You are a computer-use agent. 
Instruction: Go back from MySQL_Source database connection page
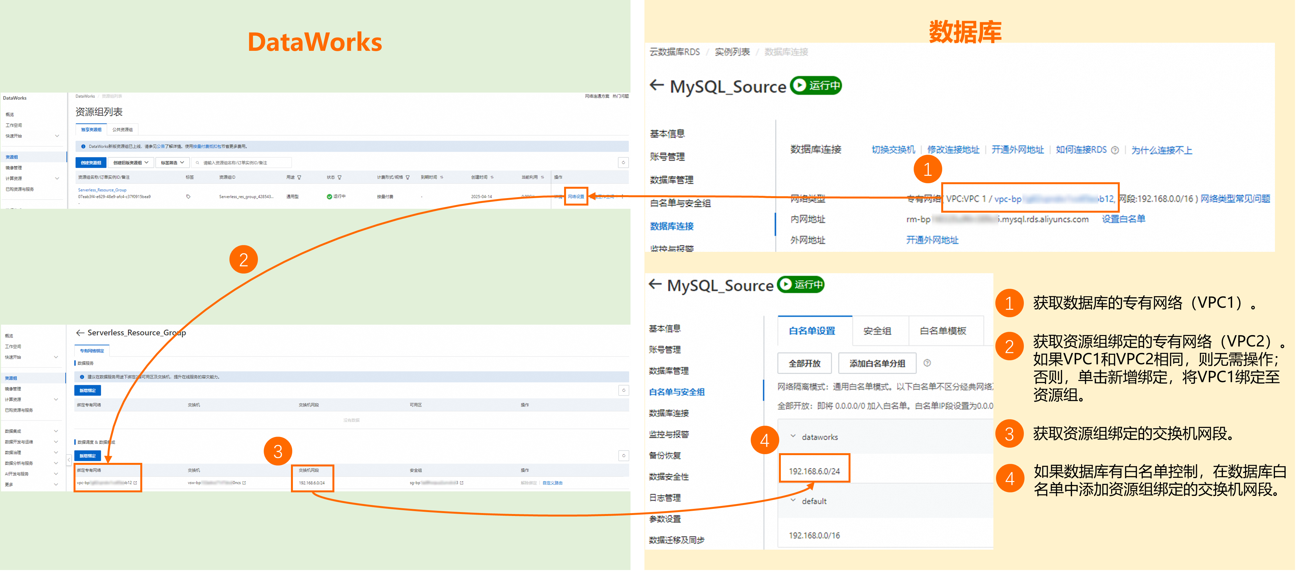pyautogui.click(x=656, y=85)
